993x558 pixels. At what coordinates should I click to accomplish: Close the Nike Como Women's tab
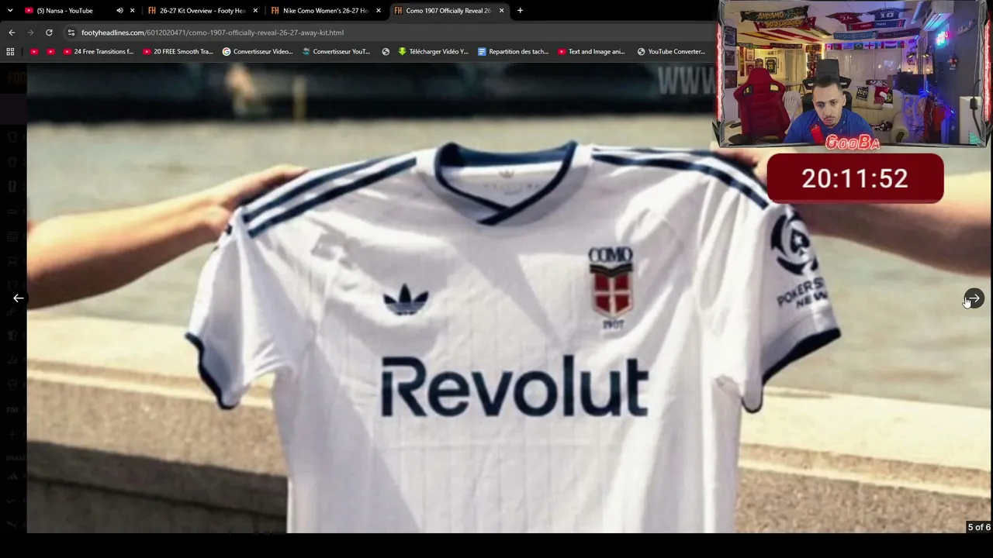coord(379,11)
